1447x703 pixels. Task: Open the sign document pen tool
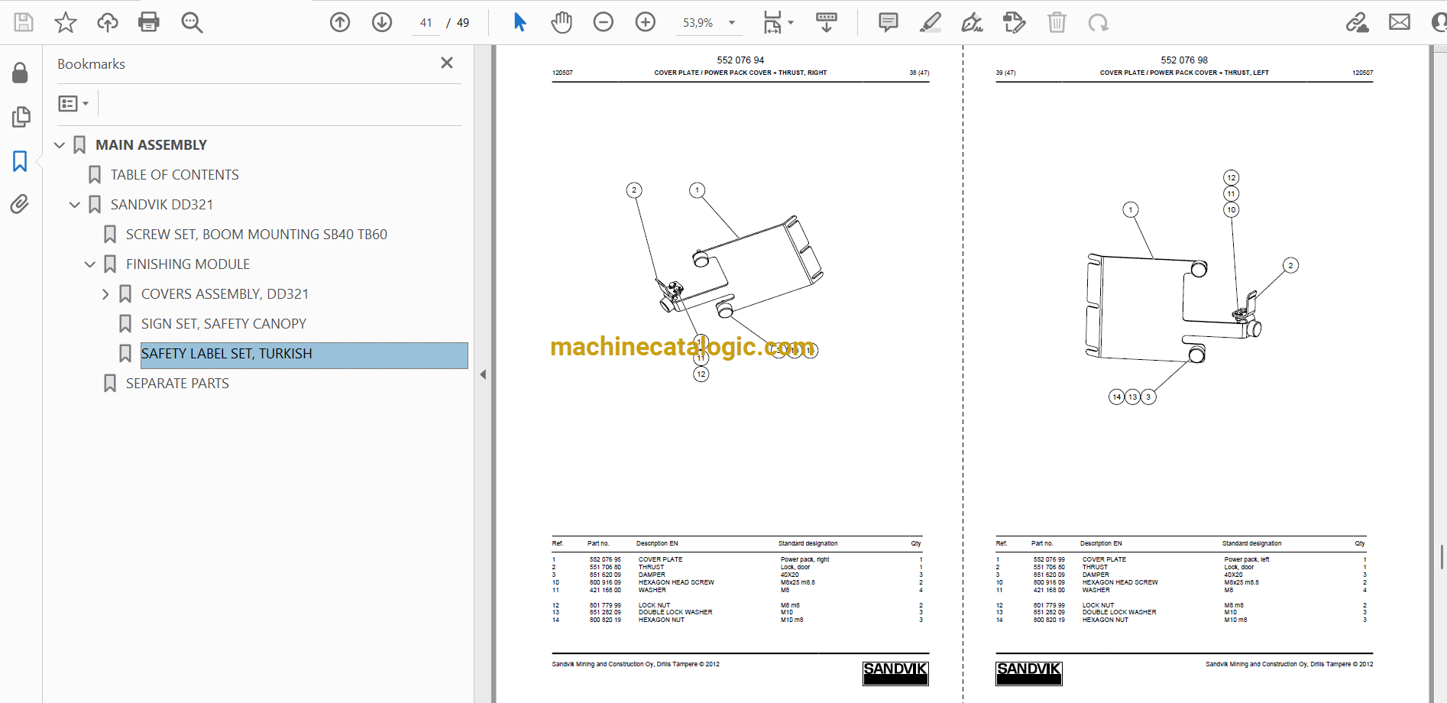point(972,22)
